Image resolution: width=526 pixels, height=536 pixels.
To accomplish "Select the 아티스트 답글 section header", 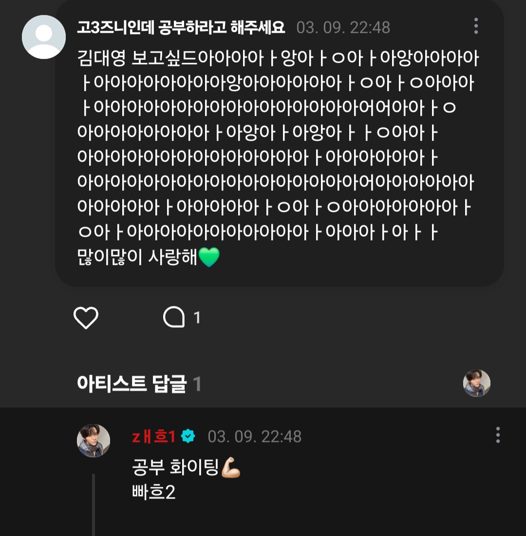I will (x=131, y=384).
